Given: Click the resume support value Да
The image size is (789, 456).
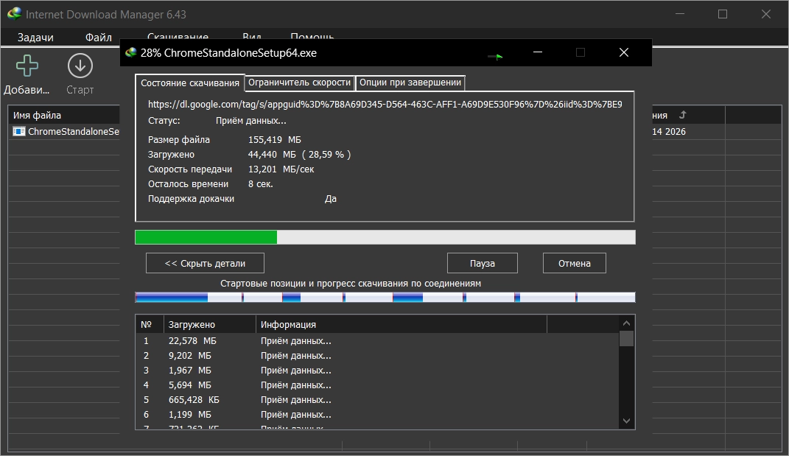Looking at the screenshot, I should point(331,199).
